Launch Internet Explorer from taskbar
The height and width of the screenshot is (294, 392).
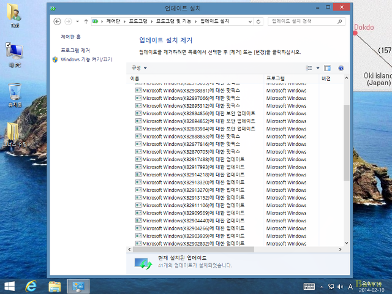tap(31, 286)
